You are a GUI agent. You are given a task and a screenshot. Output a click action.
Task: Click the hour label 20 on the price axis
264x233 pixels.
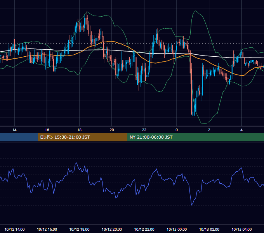pos(112,130)
